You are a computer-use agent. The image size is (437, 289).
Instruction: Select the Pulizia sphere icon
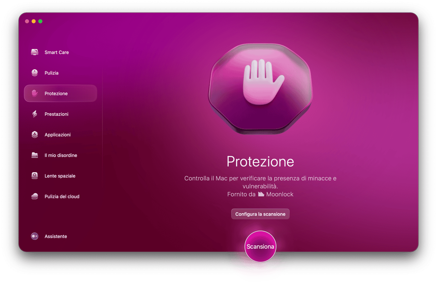pyautogui.click(x=34, y=73)
